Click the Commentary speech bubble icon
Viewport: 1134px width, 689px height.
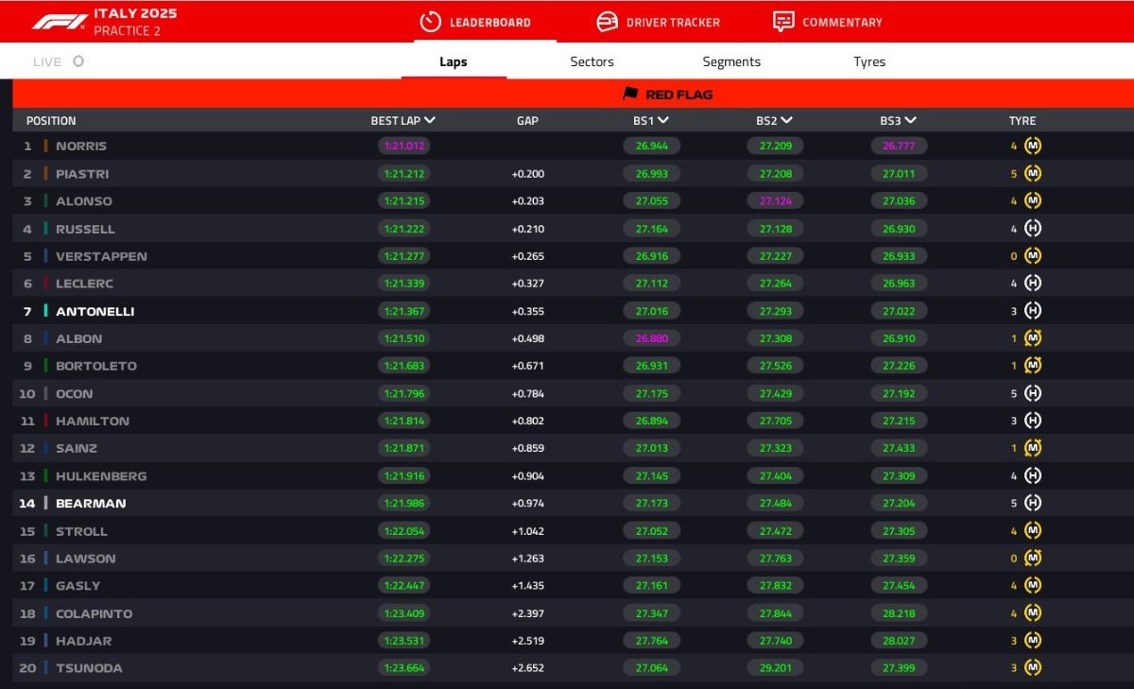[x=783, y=22]
